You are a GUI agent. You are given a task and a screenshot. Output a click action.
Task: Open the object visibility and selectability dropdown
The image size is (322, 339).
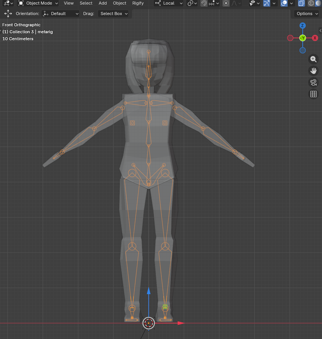click(254, 3)
